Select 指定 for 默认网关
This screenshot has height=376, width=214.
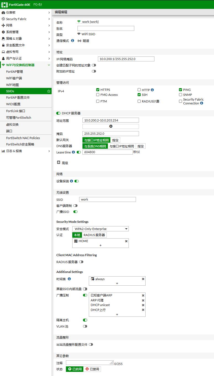pyautogui.click(x=115, y=140)
